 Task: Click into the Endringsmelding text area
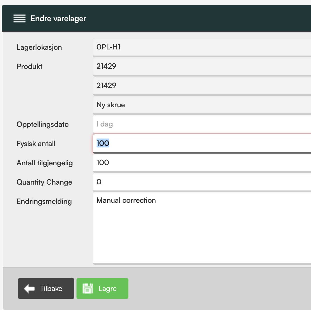[x=202, y=228]
